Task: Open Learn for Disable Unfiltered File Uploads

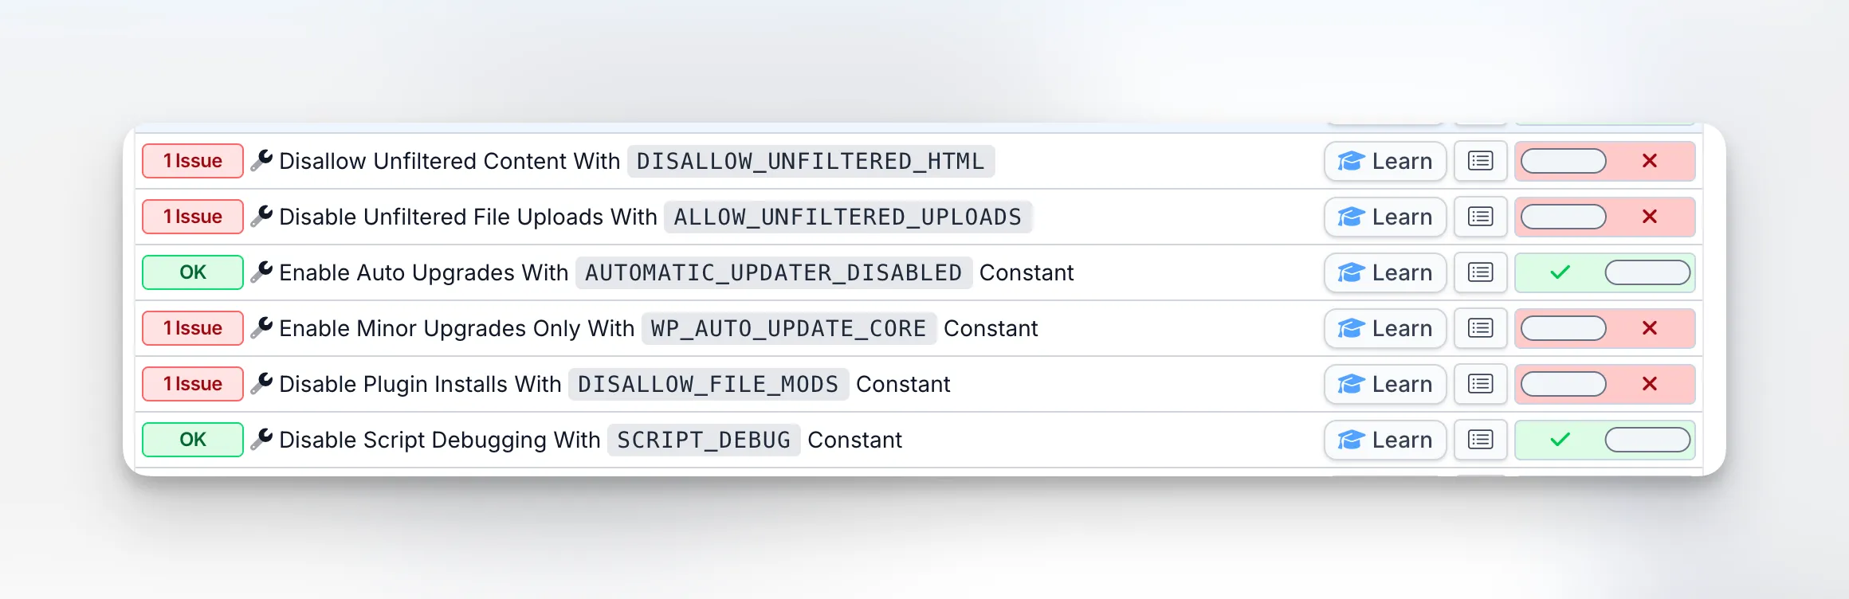Action: pyautogui.click(x=1384, y=217)
